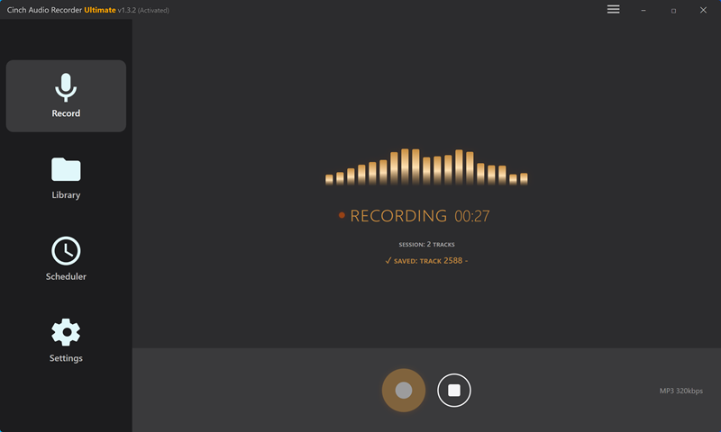The height and width of the screenshot is (432, 721).
Task: Click the 00:27 recording timer
Action: click(x=472, y=216)
